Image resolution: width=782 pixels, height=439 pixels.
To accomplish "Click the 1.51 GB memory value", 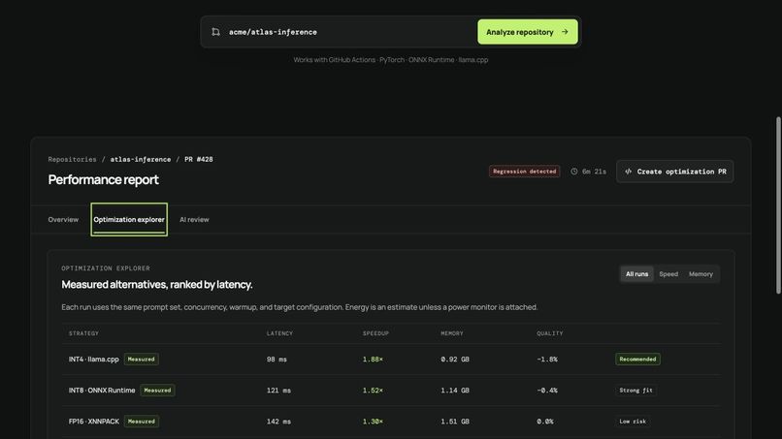I will 455,422.
